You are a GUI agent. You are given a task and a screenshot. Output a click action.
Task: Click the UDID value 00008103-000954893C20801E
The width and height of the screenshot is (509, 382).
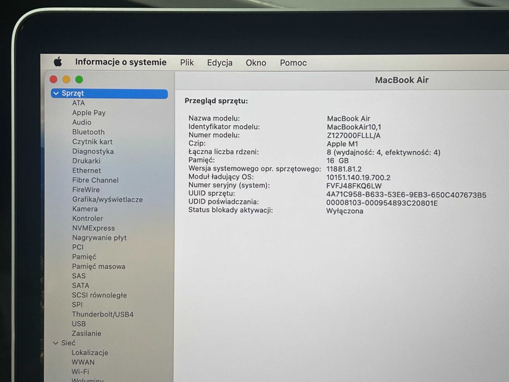[382, 204]
